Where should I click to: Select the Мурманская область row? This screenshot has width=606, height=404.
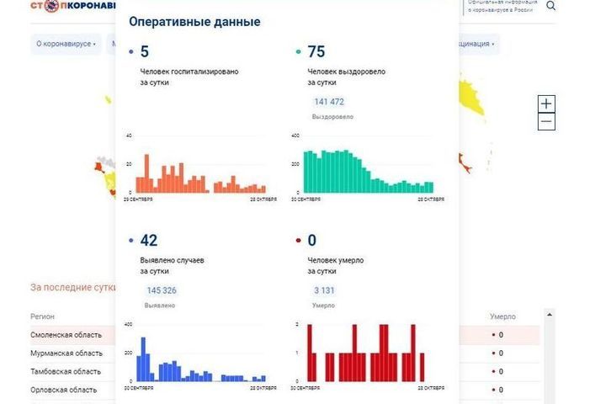66,353
